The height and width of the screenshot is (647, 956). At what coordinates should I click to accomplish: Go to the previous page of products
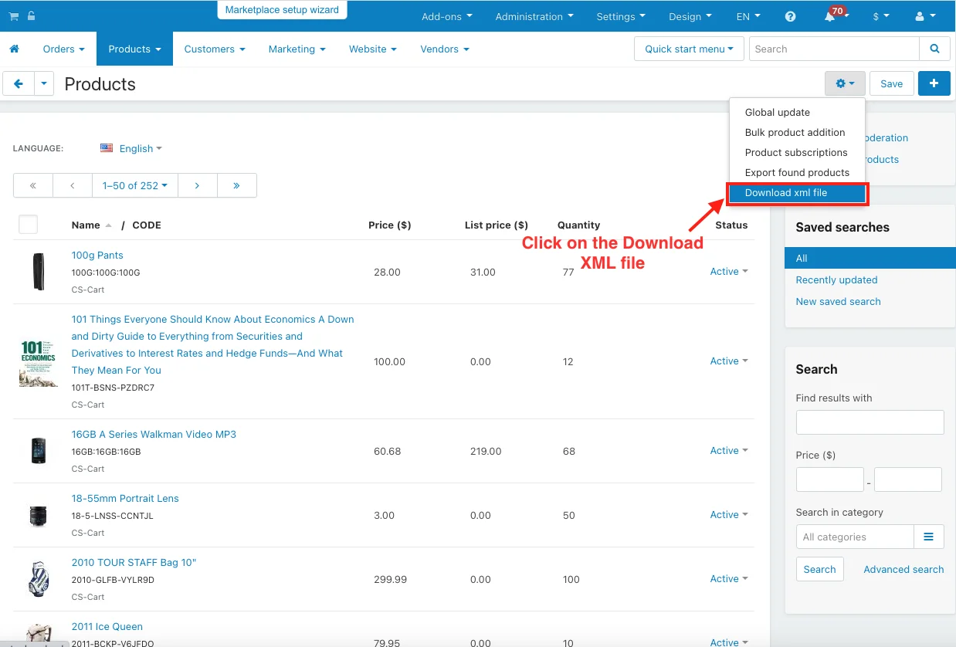point(73,185)
